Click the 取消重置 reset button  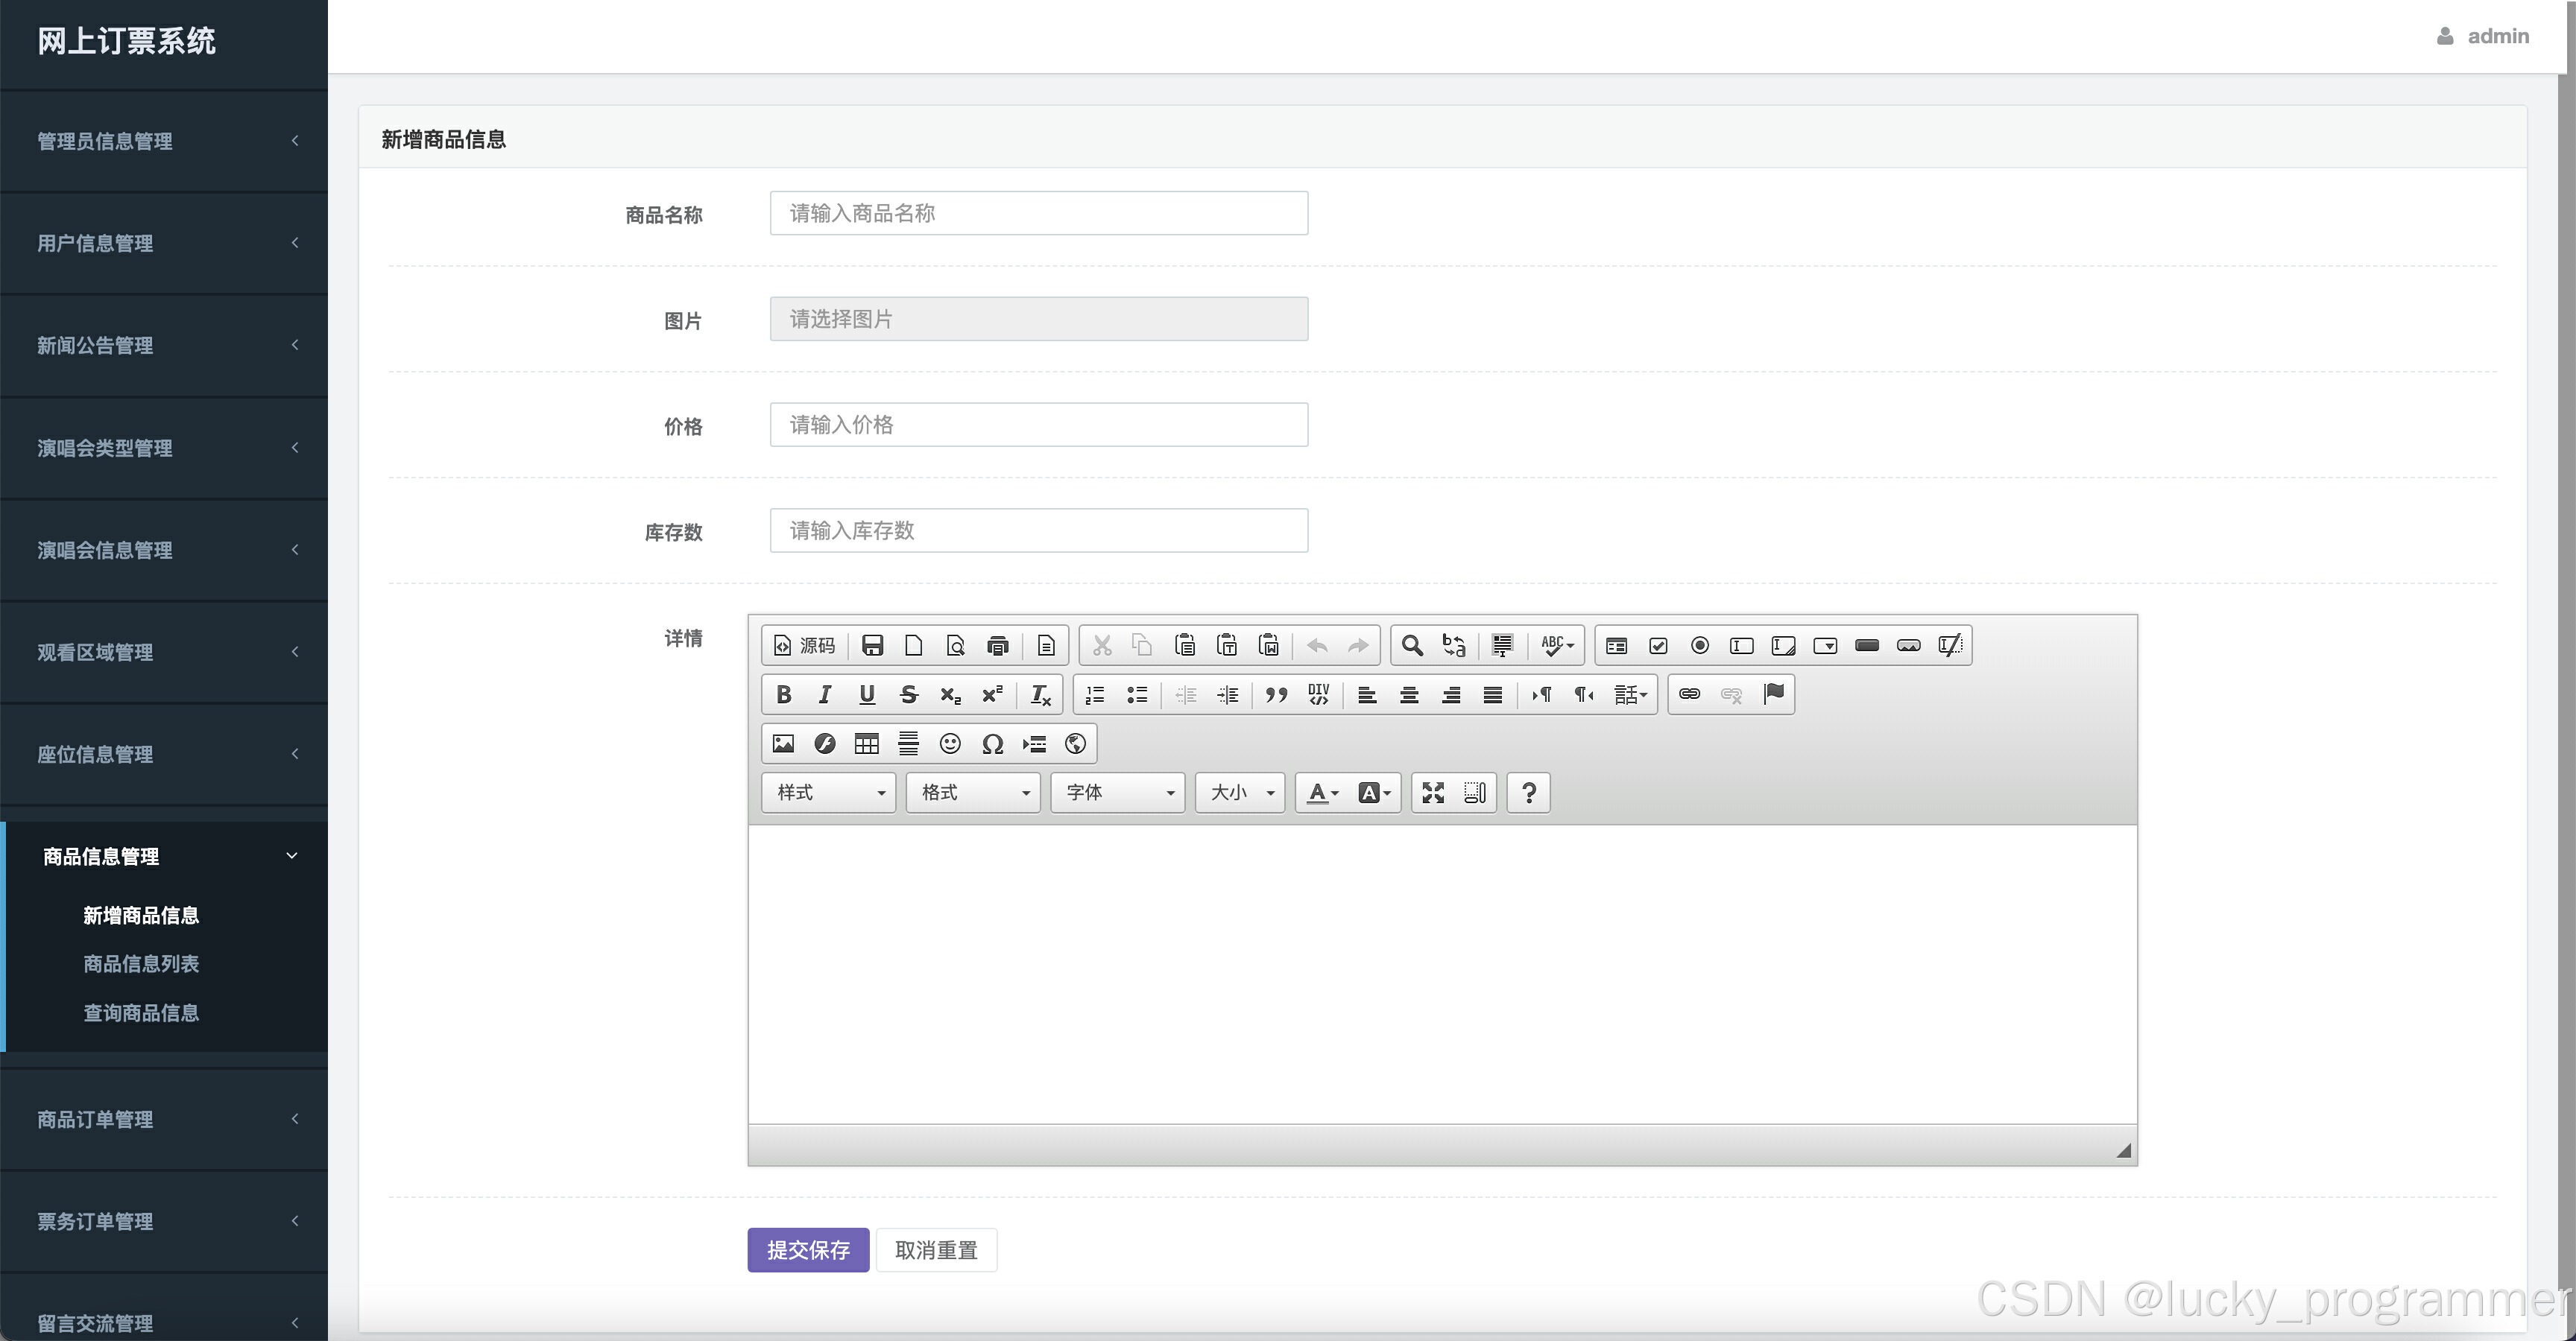pos(936,1250)
